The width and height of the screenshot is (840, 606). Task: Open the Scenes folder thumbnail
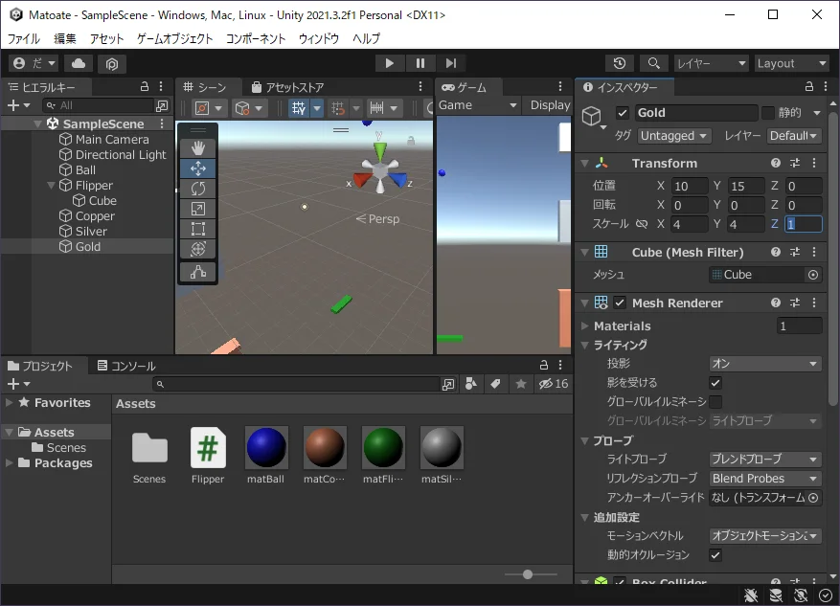[149, 455]
